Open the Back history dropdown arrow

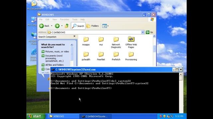pos(52,26)
